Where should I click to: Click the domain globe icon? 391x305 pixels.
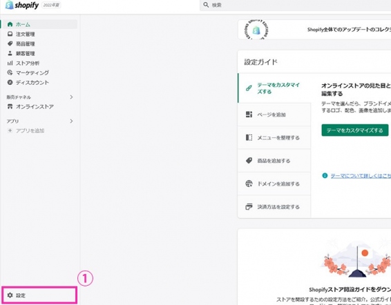click(x=249, y=184)
